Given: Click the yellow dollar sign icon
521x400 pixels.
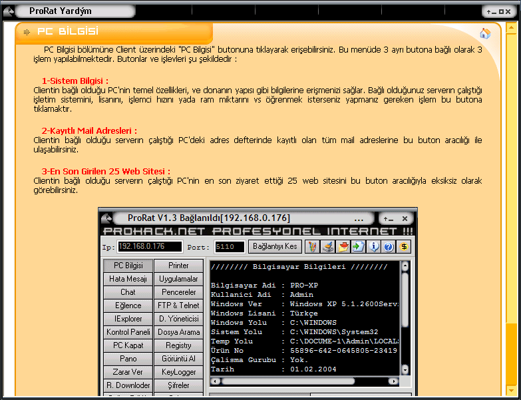Looking at the screenshot, I should click(404, 247).
